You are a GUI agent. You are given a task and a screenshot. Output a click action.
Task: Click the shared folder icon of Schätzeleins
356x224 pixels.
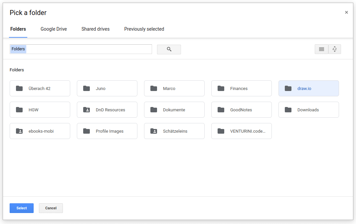(154, 131)
